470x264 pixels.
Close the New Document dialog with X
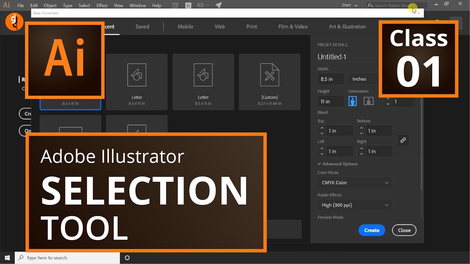419,13
